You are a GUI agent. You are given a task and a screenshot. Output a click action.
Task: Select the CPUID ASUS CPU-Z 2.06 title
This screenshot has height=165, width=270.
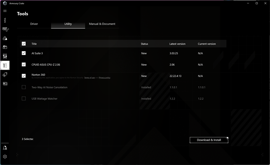pyautogui.click(x=46, y=65)
